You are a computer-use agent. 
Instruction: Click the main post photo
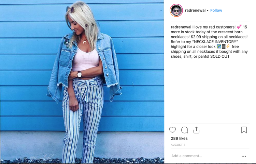[82, 82]
